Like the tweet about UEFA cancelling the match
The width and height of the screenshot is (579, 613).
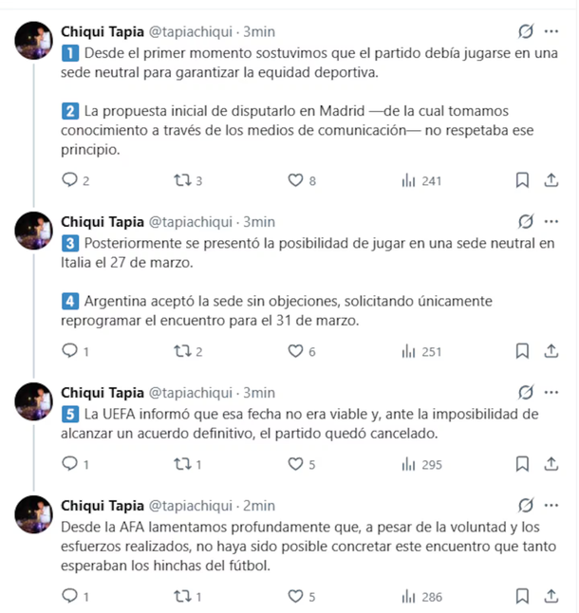click(x=295, y=464)
